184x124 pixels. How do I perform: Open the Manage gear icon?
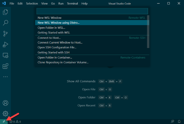[x=5, y=113]
